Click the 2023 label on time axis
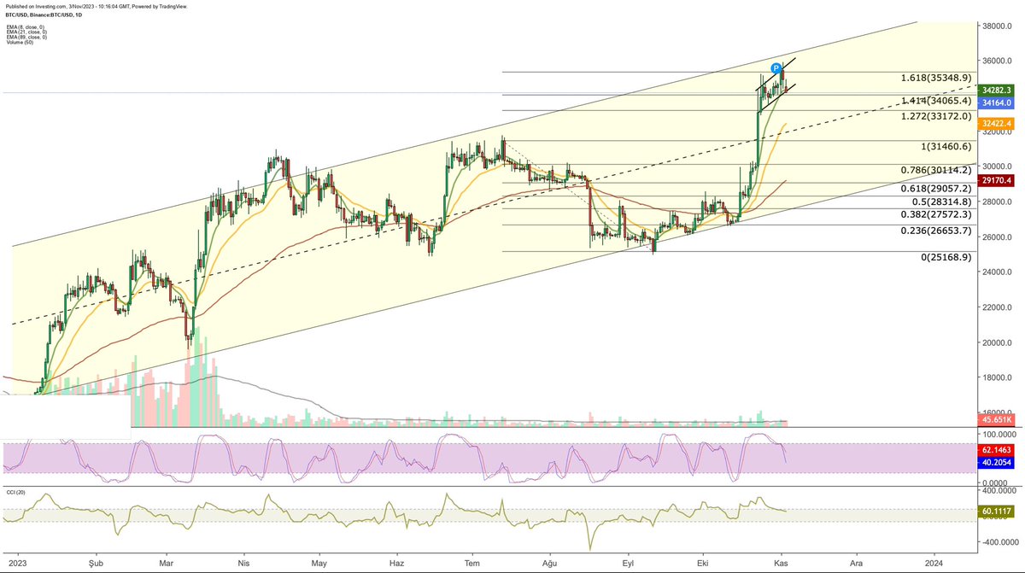The image size is (1025, 573). tap(18, 564)
